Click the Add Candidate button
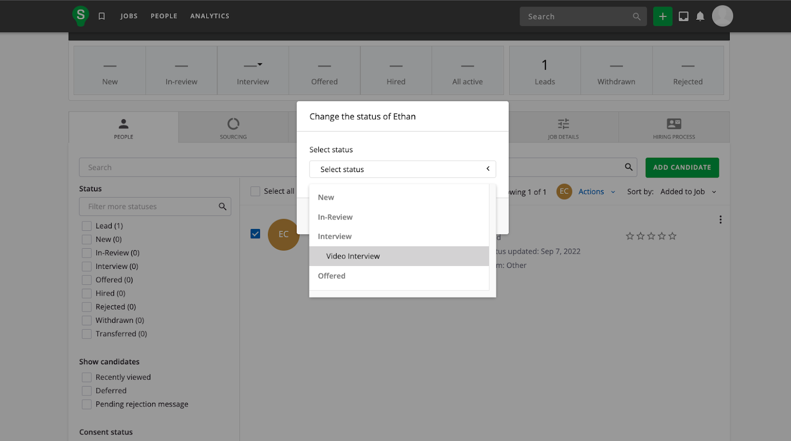The height and width of the screenshot is (441, 791). [682, 168]
